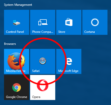Select the Browsers group heading
This screenshot has width=111, height=105.
coord(10,44)
